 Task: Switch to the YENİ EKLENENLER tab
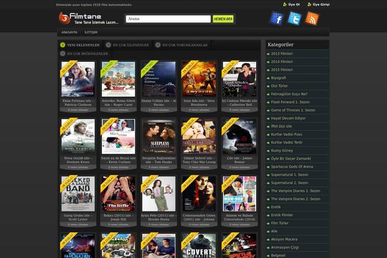coord(80,45)
